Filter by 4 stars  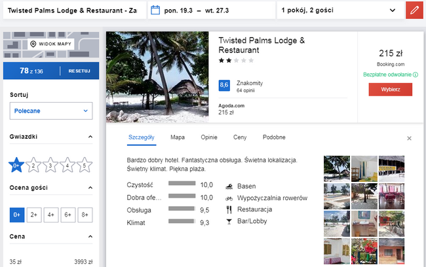point(68,165)
